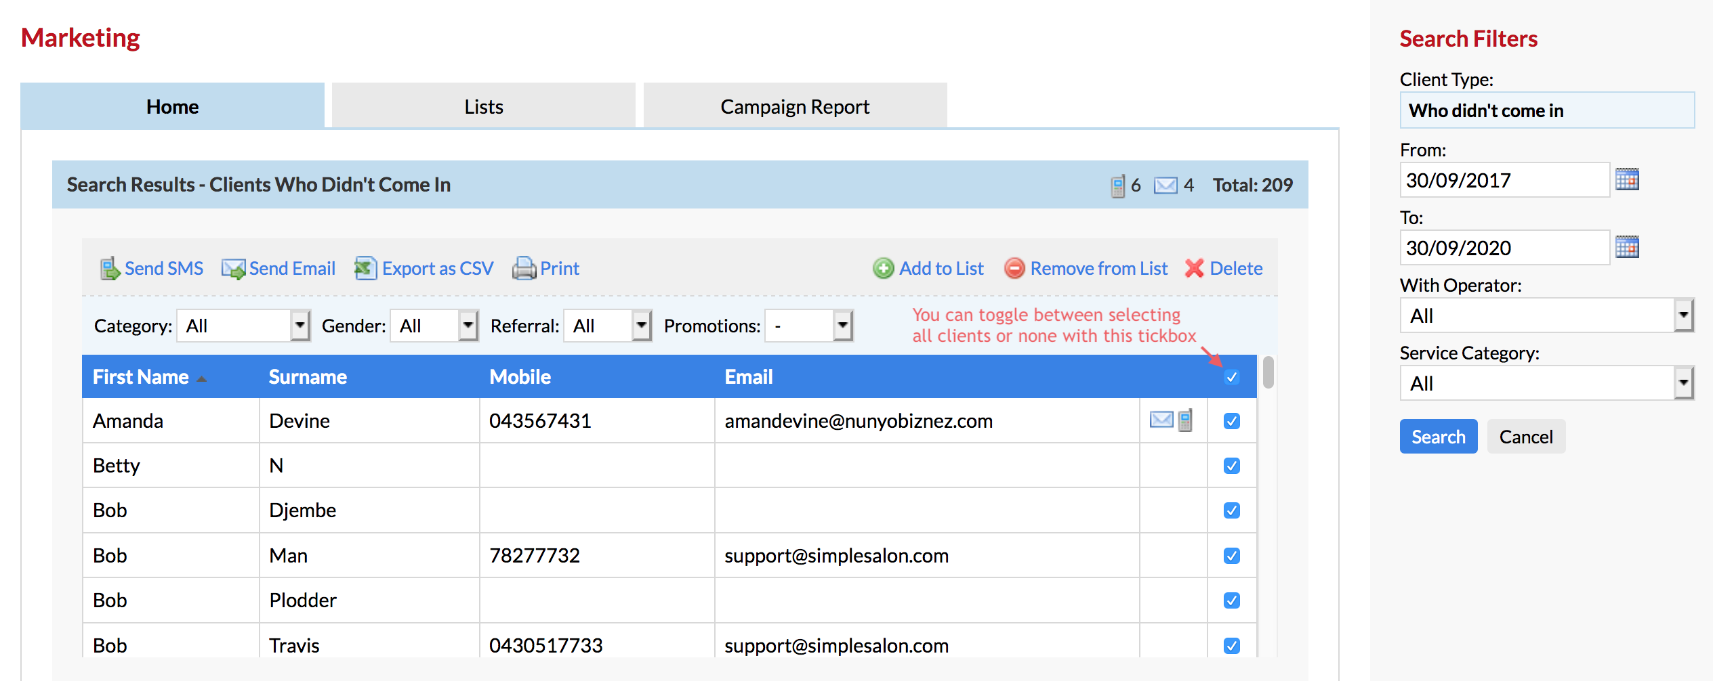1713x681 pixels.
Task: Switch to the Campaign Report tab
Action: [x=795, y=106]
